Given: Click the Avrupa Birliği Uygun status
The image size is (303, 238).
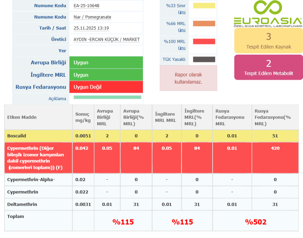Looking at the screenshot, I should (106, 63).
